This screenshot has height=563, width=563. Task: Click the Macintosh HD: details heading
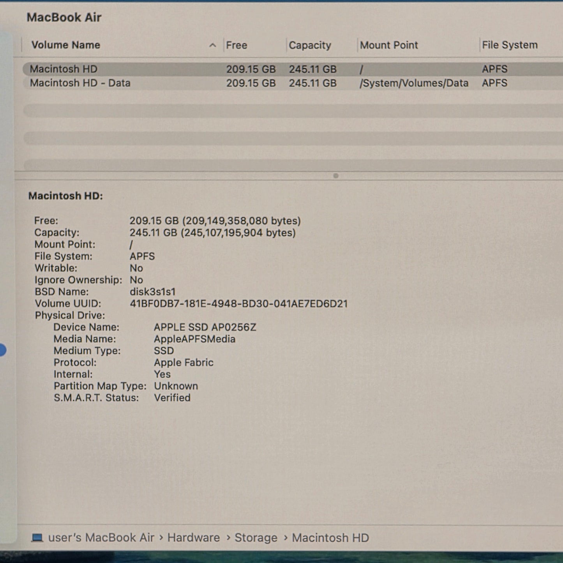[65, 196]
